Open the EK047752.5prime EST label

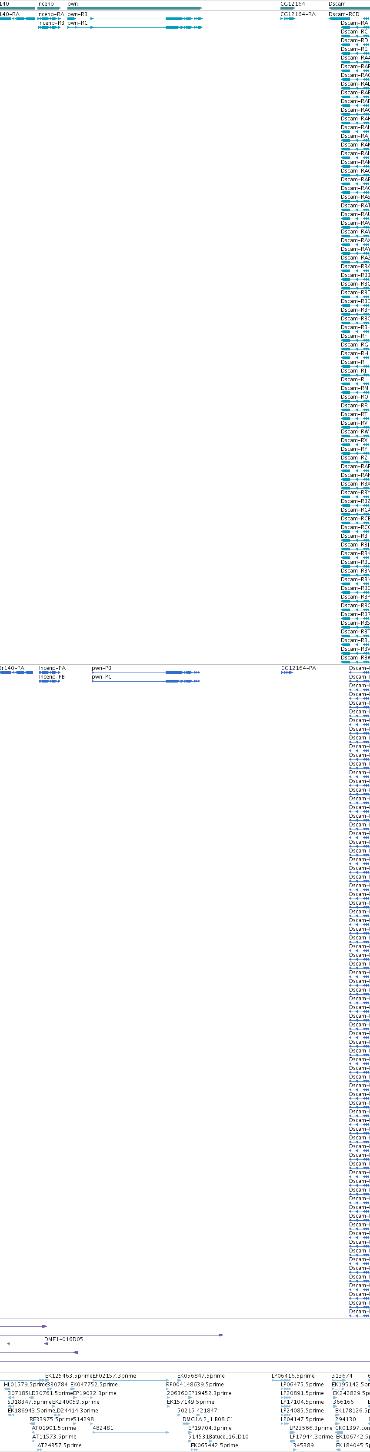[94, 1384]
